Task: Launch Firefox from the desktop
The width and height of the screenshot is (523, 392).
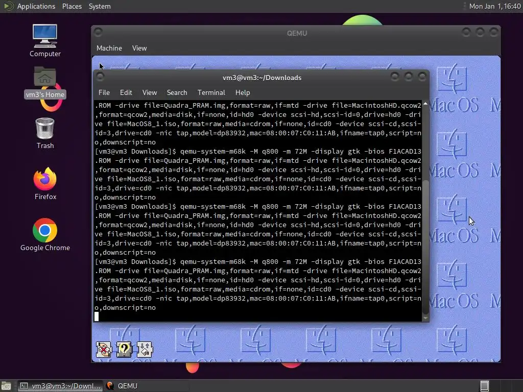Action: click(x=45, y=184)
